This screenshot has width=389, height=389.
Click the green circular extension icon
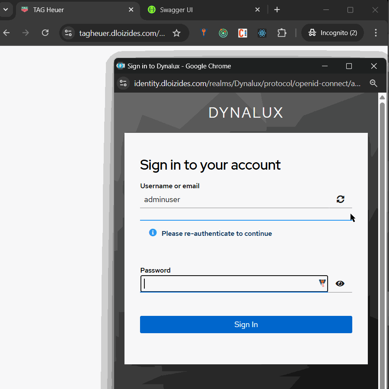coord(223,33)
